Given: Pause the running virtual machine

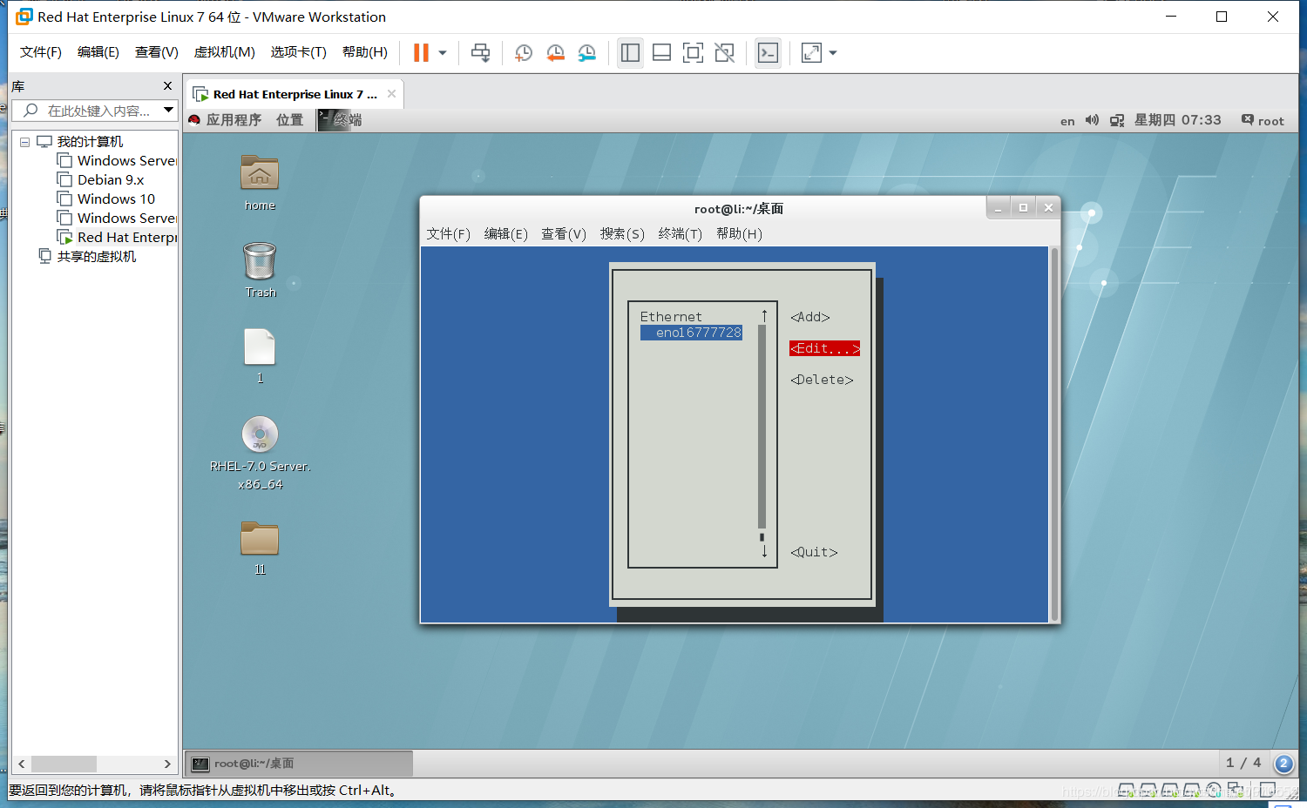Looking at the screenshot, I should 421,53.
